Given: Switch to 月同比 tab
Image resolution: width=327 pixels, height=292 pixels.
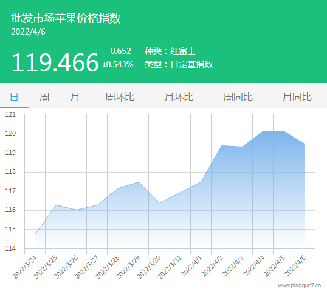Looking at the screenshot, I should [297, 97].
